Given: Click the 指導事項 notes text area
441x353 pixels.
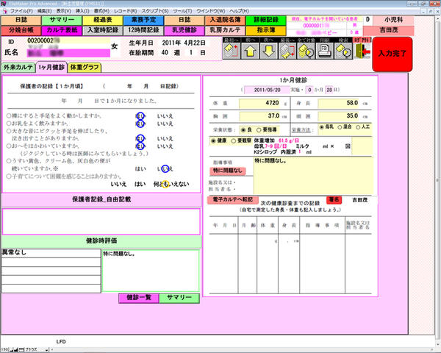Looking at the screenshot, I should coord(313,176).
